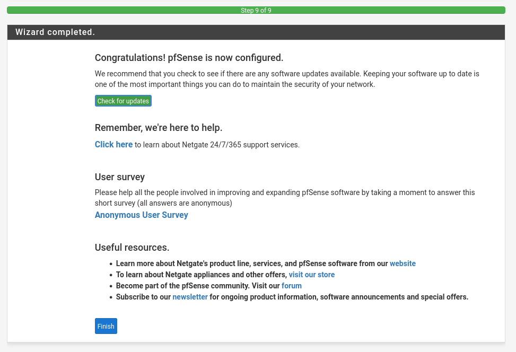Click the software updates recommendation paragraph

pyautogui.click(x=286, y=79)
